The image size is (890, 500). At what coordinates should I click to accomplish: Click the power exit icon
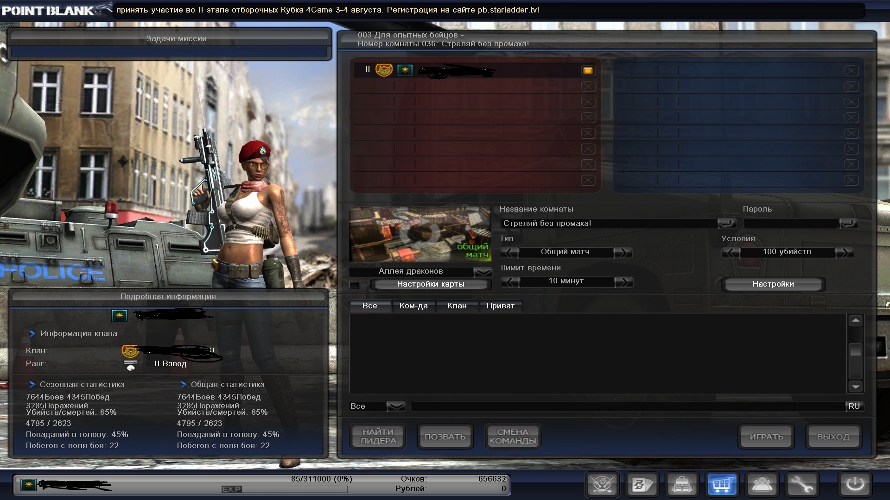855,484
